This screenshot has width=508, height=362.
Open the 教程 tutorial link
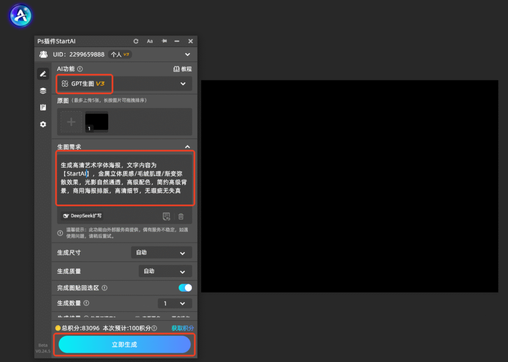point(183,69)
